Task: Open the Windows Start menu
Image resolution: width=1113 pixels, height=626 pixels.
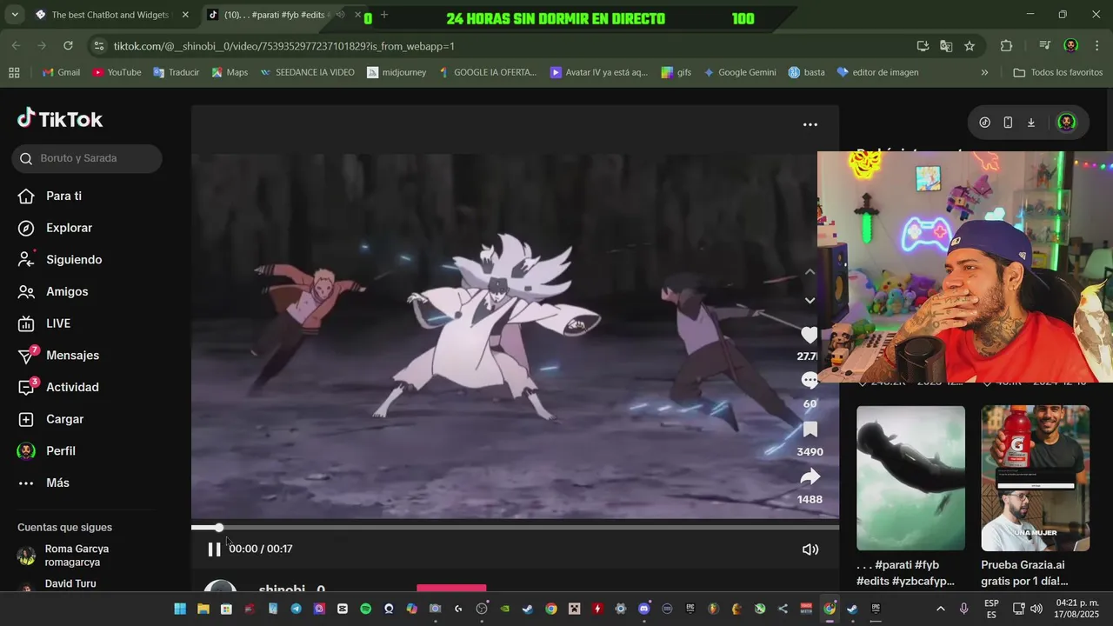Action: coord(180,609)
